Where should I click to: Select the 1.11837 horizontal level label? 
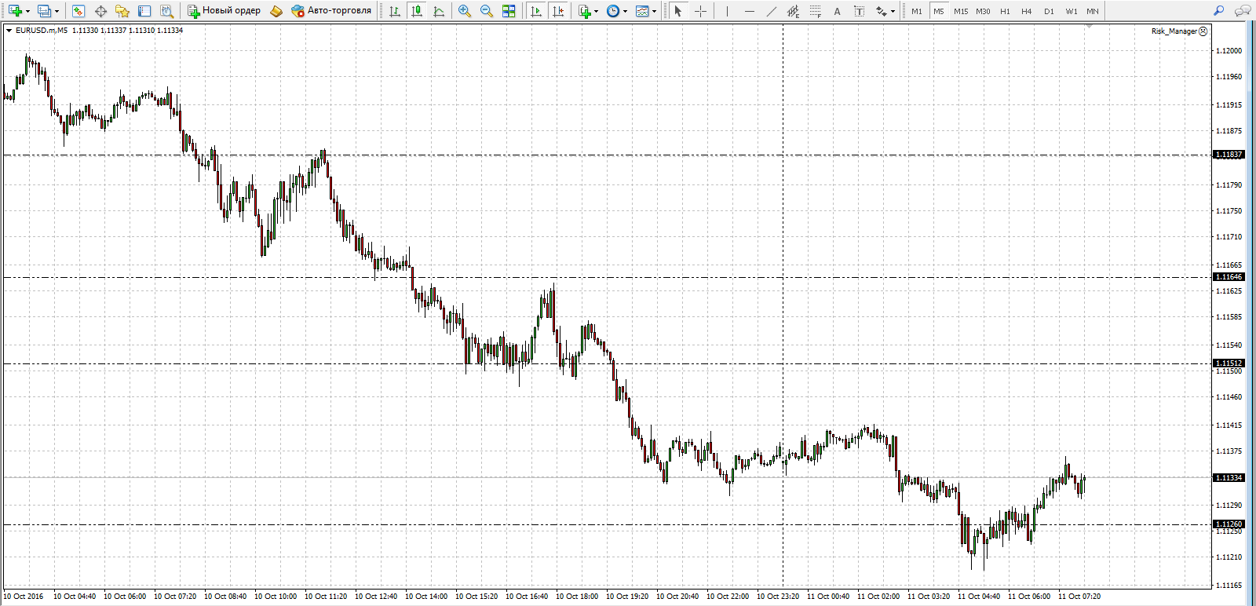coord(1229,155)
